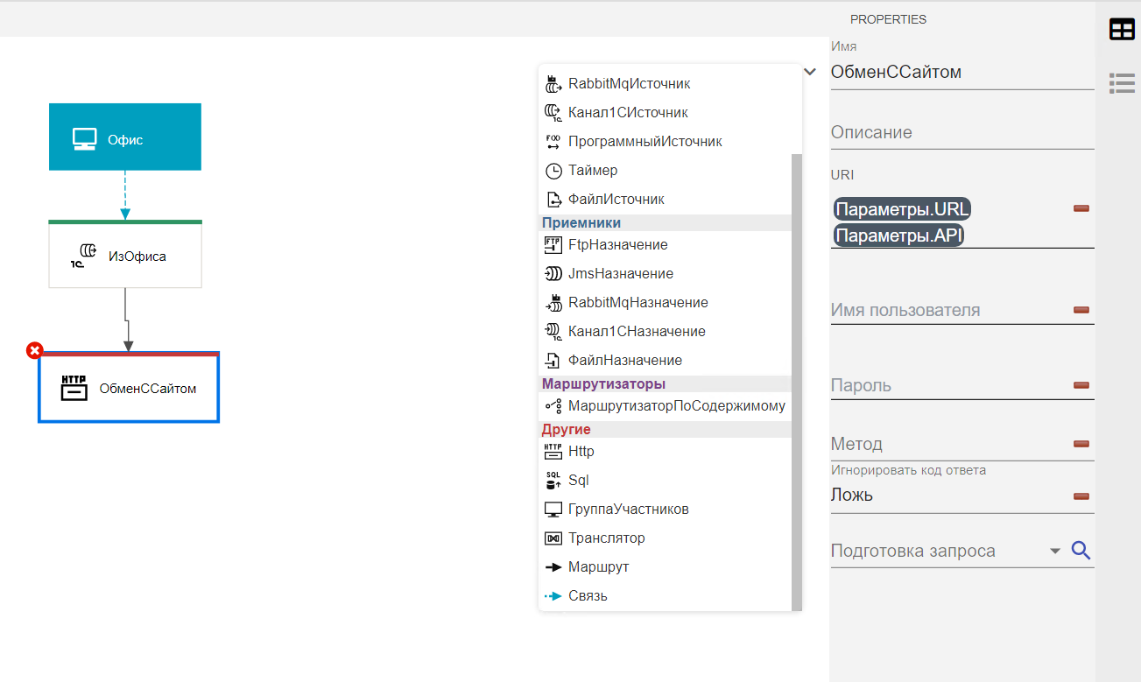Choose МаршрутизаторПоСодержимому from the palette list
The height and width of the screenshot is (682, 1141).
676,406
